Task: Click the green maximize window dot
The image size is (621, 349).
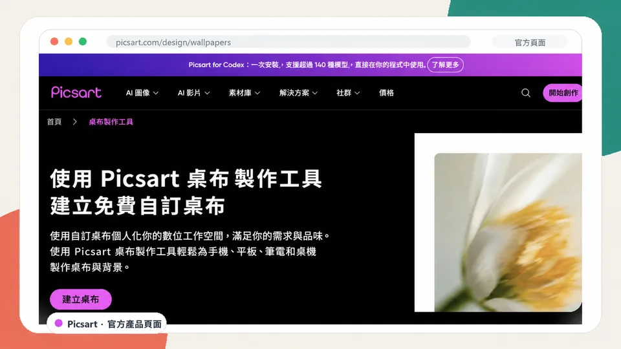Action: tap(83, 41)
